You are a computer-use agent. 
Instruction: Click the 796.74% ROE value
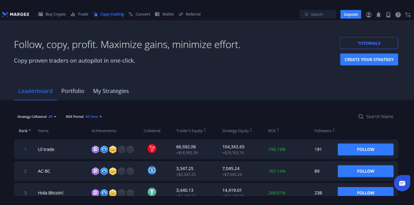[277, 150]
